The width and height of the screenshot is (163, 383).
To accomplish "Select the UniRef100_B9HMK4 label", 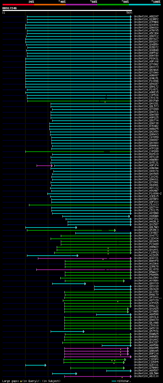I will 146,146.
